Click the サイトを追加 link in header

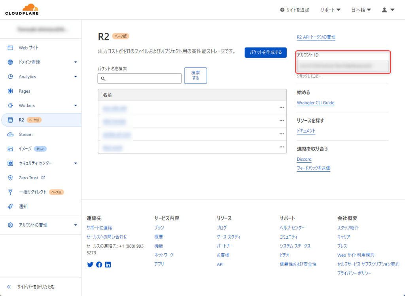[295, 10]
